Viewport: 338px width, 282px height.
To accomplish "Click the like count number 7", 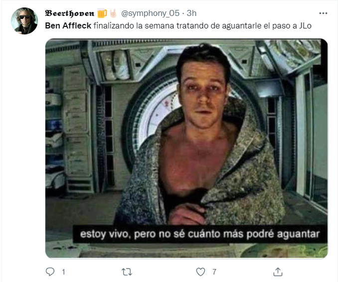I will pyautogui.click(x=214, y=272).
